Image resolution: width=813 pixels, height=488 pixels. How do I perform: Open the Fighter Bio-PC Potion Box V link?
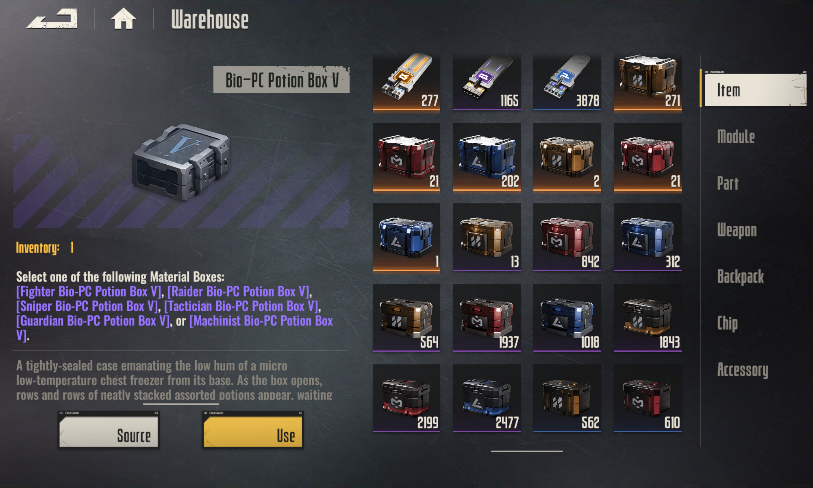click(89, 292)
